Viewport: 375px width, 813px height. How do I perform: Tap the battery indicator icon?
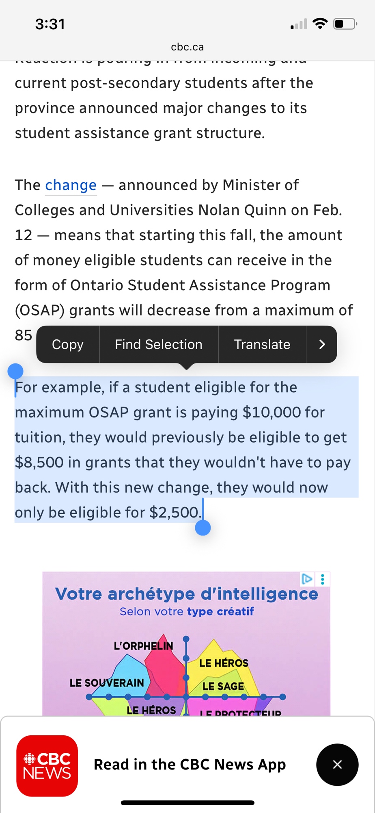point(345,24)
